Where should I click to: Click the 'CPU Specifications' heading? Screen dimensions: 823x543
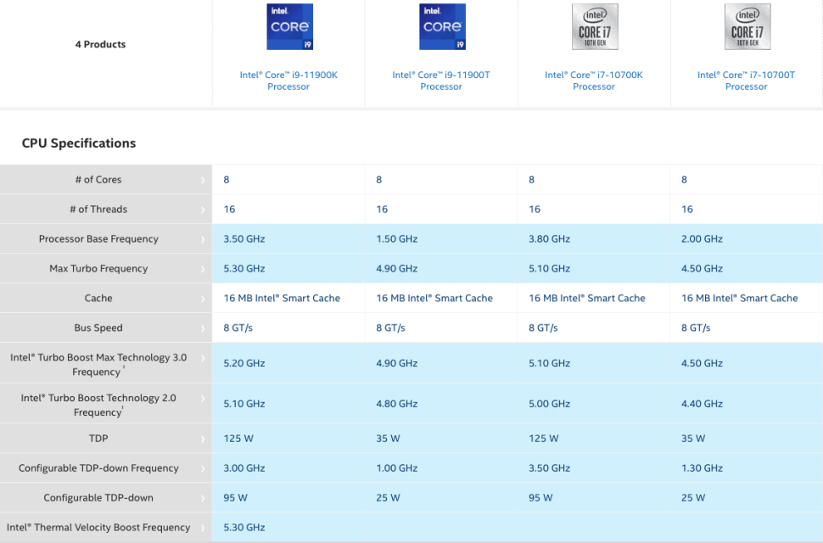[79, 143]
